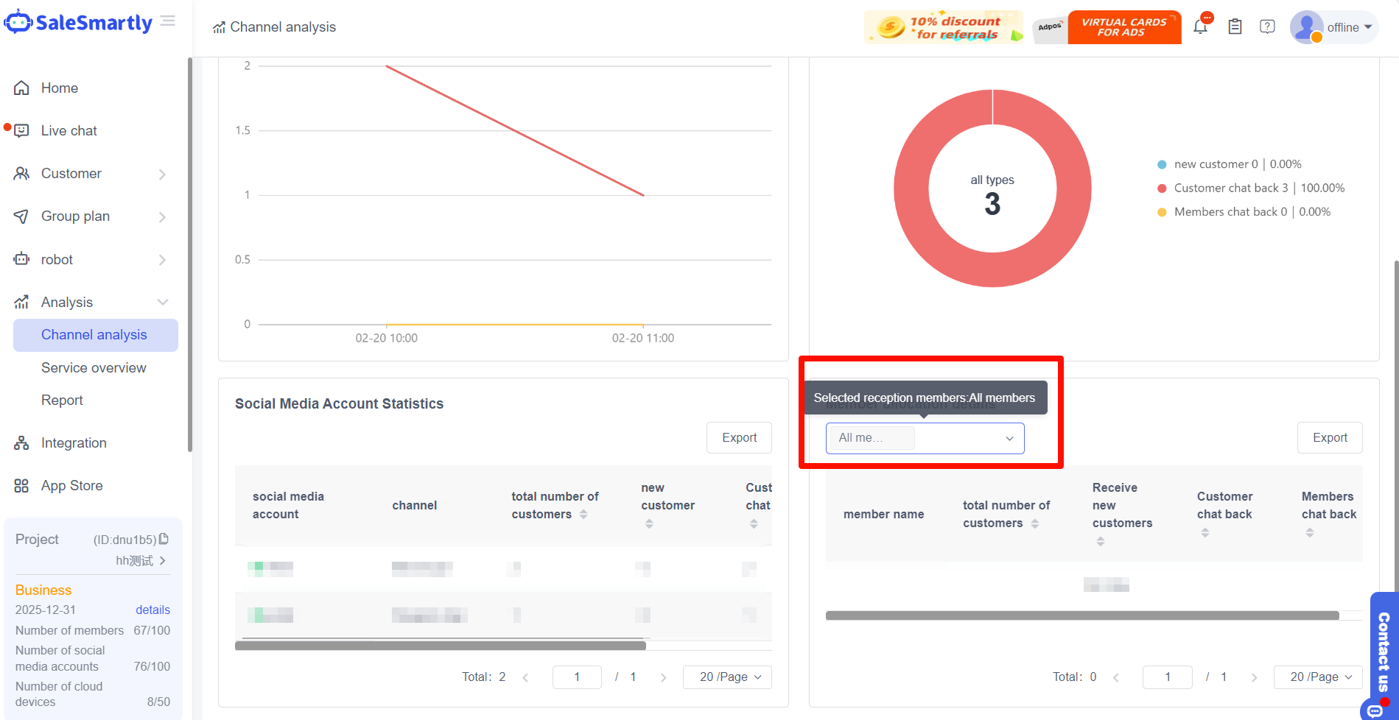Screen dimensions: 1399x720
Task: Click the Business plan details link
Action: [x=152, y=610]
